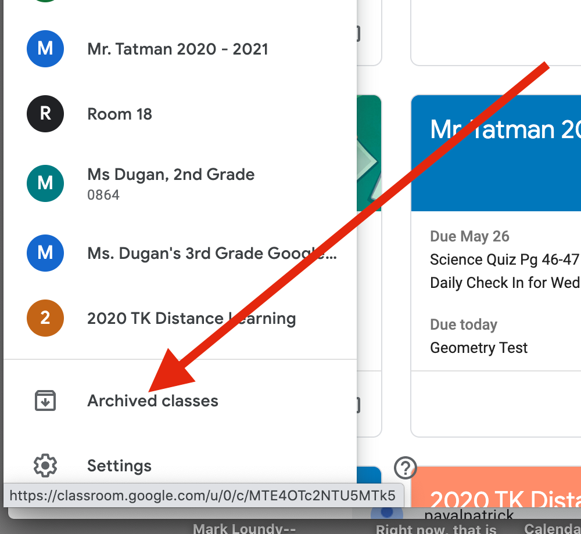Click the Settings gear icon
The width and height of the screenshot is (581, 534).
point(45,466)
